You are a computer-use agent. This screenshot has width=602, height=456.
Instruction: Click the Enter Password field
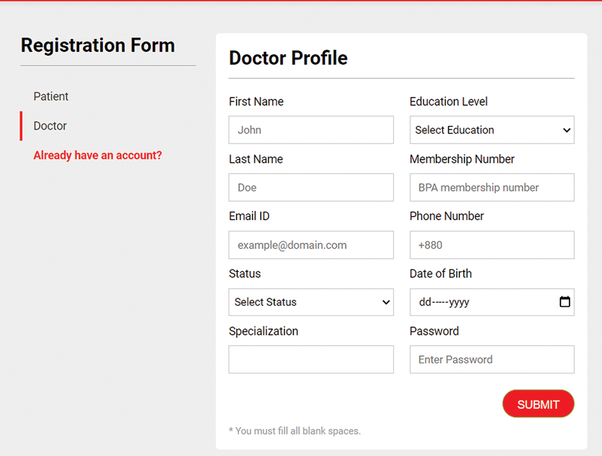pos(492,359)
